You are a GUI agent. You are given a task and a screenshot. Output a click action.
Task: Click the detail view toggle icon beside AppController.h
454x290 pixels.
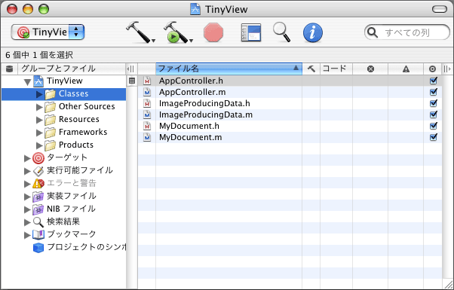pyautogui.click(x=132, y=81)
